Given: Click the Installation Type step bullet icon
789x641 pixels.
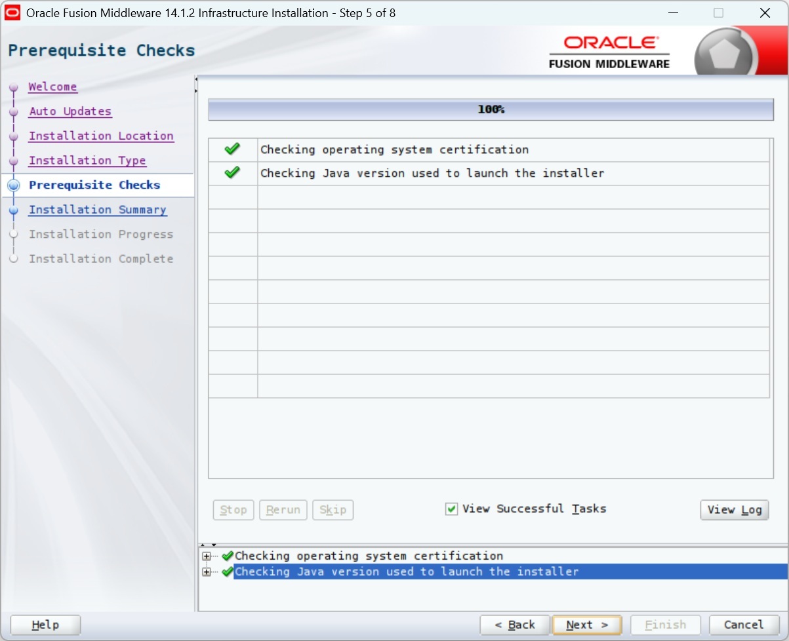Looking at the screenshot, I should (x=14, y=161).
